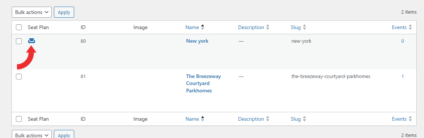424x138 pixels.
Task: Open events count 1 for Breezeway Courtyard
Action: coord(403,76)
